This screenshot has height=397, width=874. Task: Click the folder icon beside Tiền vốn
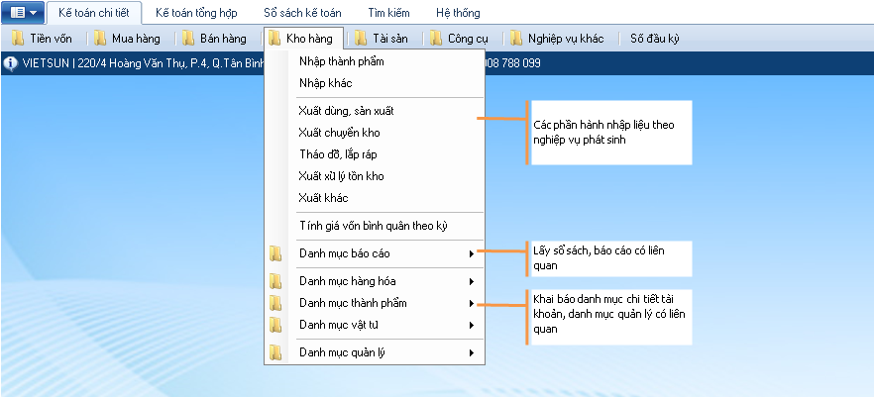(x=18, y=39)
